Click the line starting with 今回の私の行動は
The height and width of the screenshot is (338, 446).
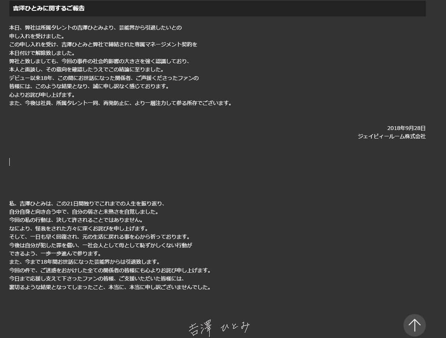tap(76, 220)
